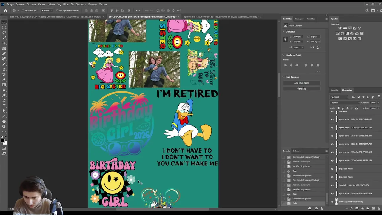Select the Healing Brush tool
This screenshot has width=382, height=215.
tap(4, 59)
